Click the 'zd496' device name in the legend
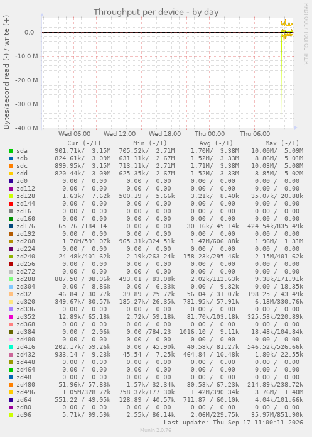312x437 pixels. [x=26, y=392]
